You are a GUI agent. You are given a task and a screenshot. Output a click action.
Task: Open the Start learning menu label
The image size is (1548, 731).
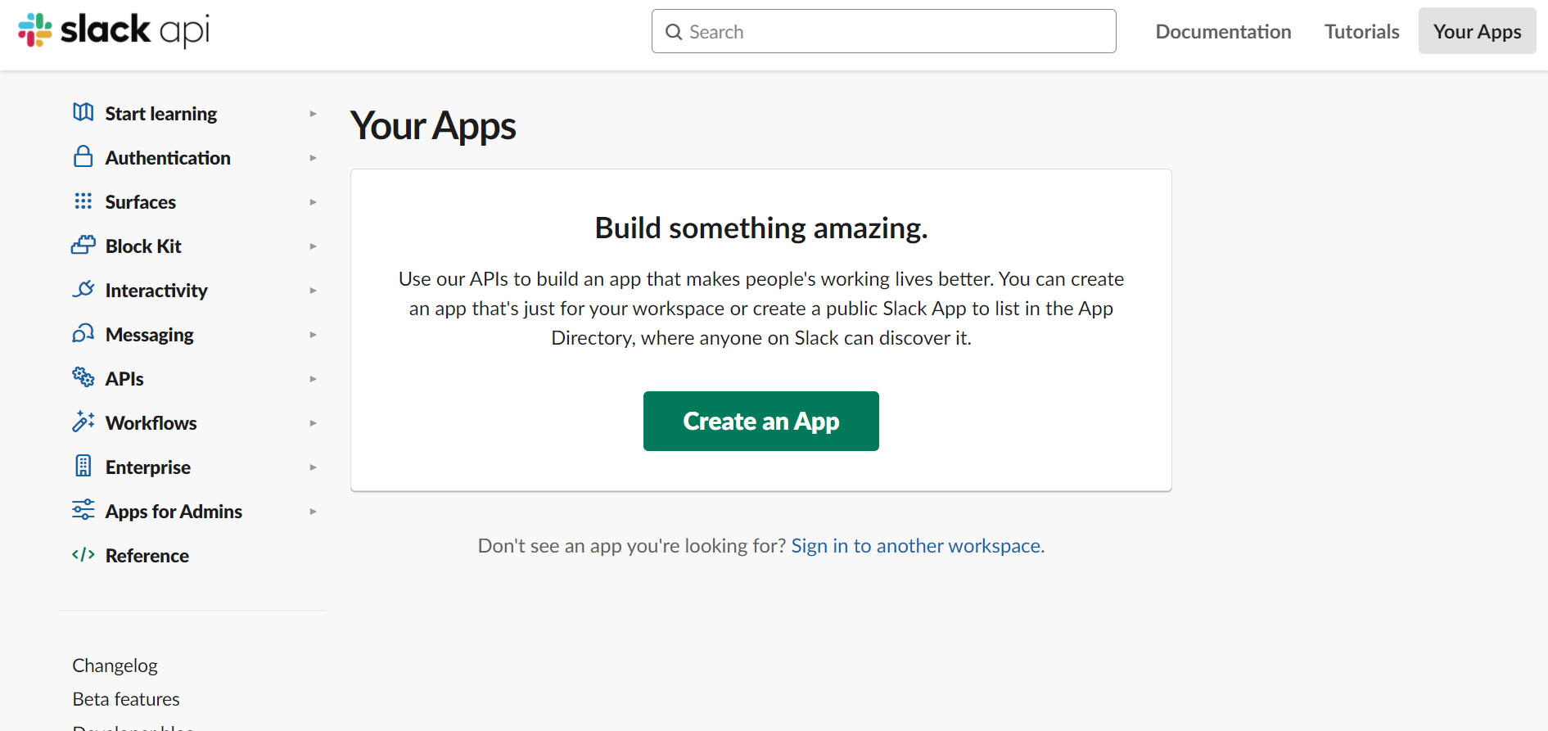pos(161,114)
